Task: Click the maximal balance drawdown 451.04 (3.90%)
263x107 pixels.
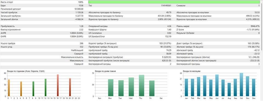Action: 165,16
